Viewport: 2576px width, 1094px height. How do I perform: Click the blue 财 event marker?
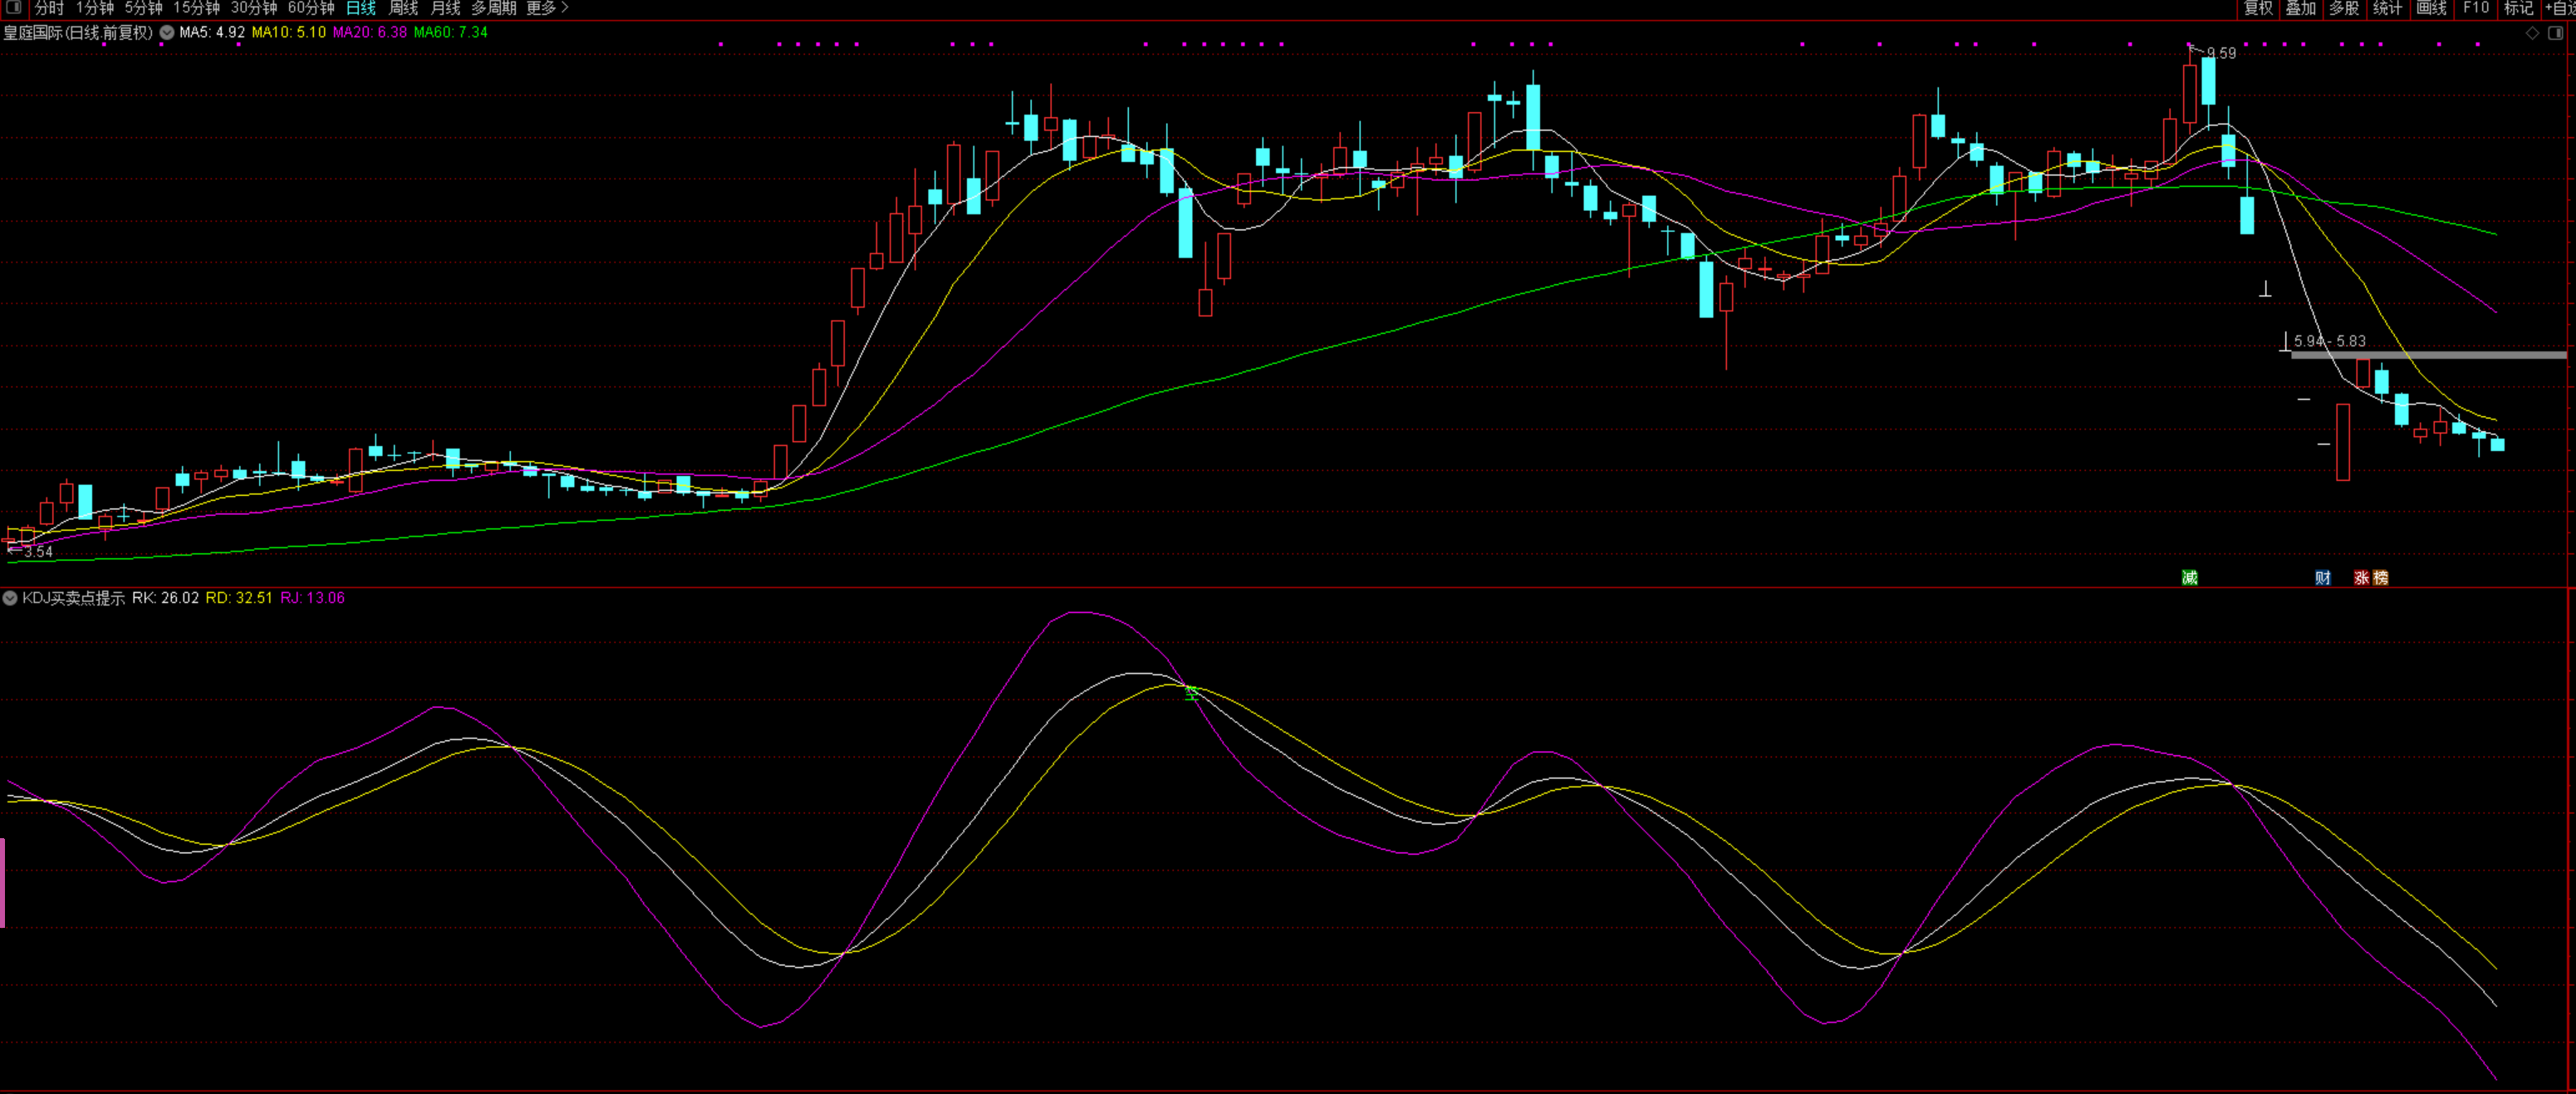(x=2323, y=577)
